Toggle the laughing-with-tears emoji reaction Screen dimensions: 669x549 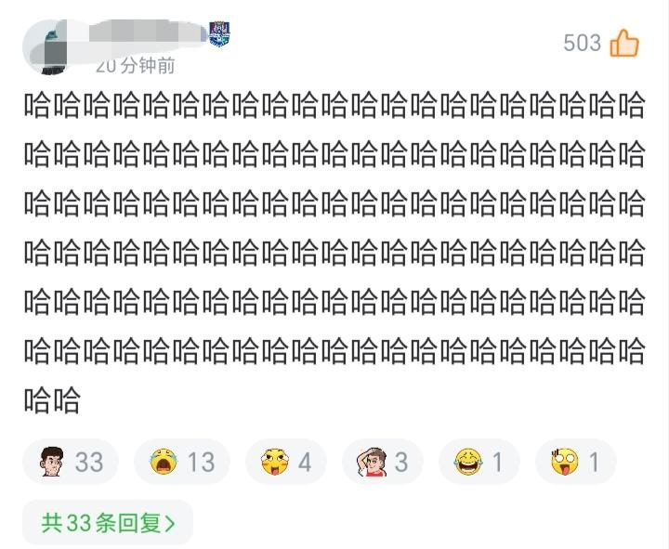click(x=468, y=462)
